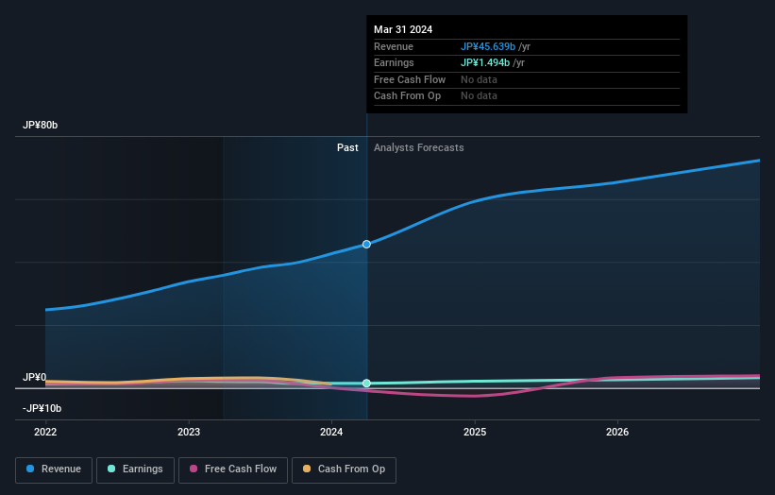Select the earnings data point at Mar 2024
Viewport: 775px width, 495px height.
[366, 384]
